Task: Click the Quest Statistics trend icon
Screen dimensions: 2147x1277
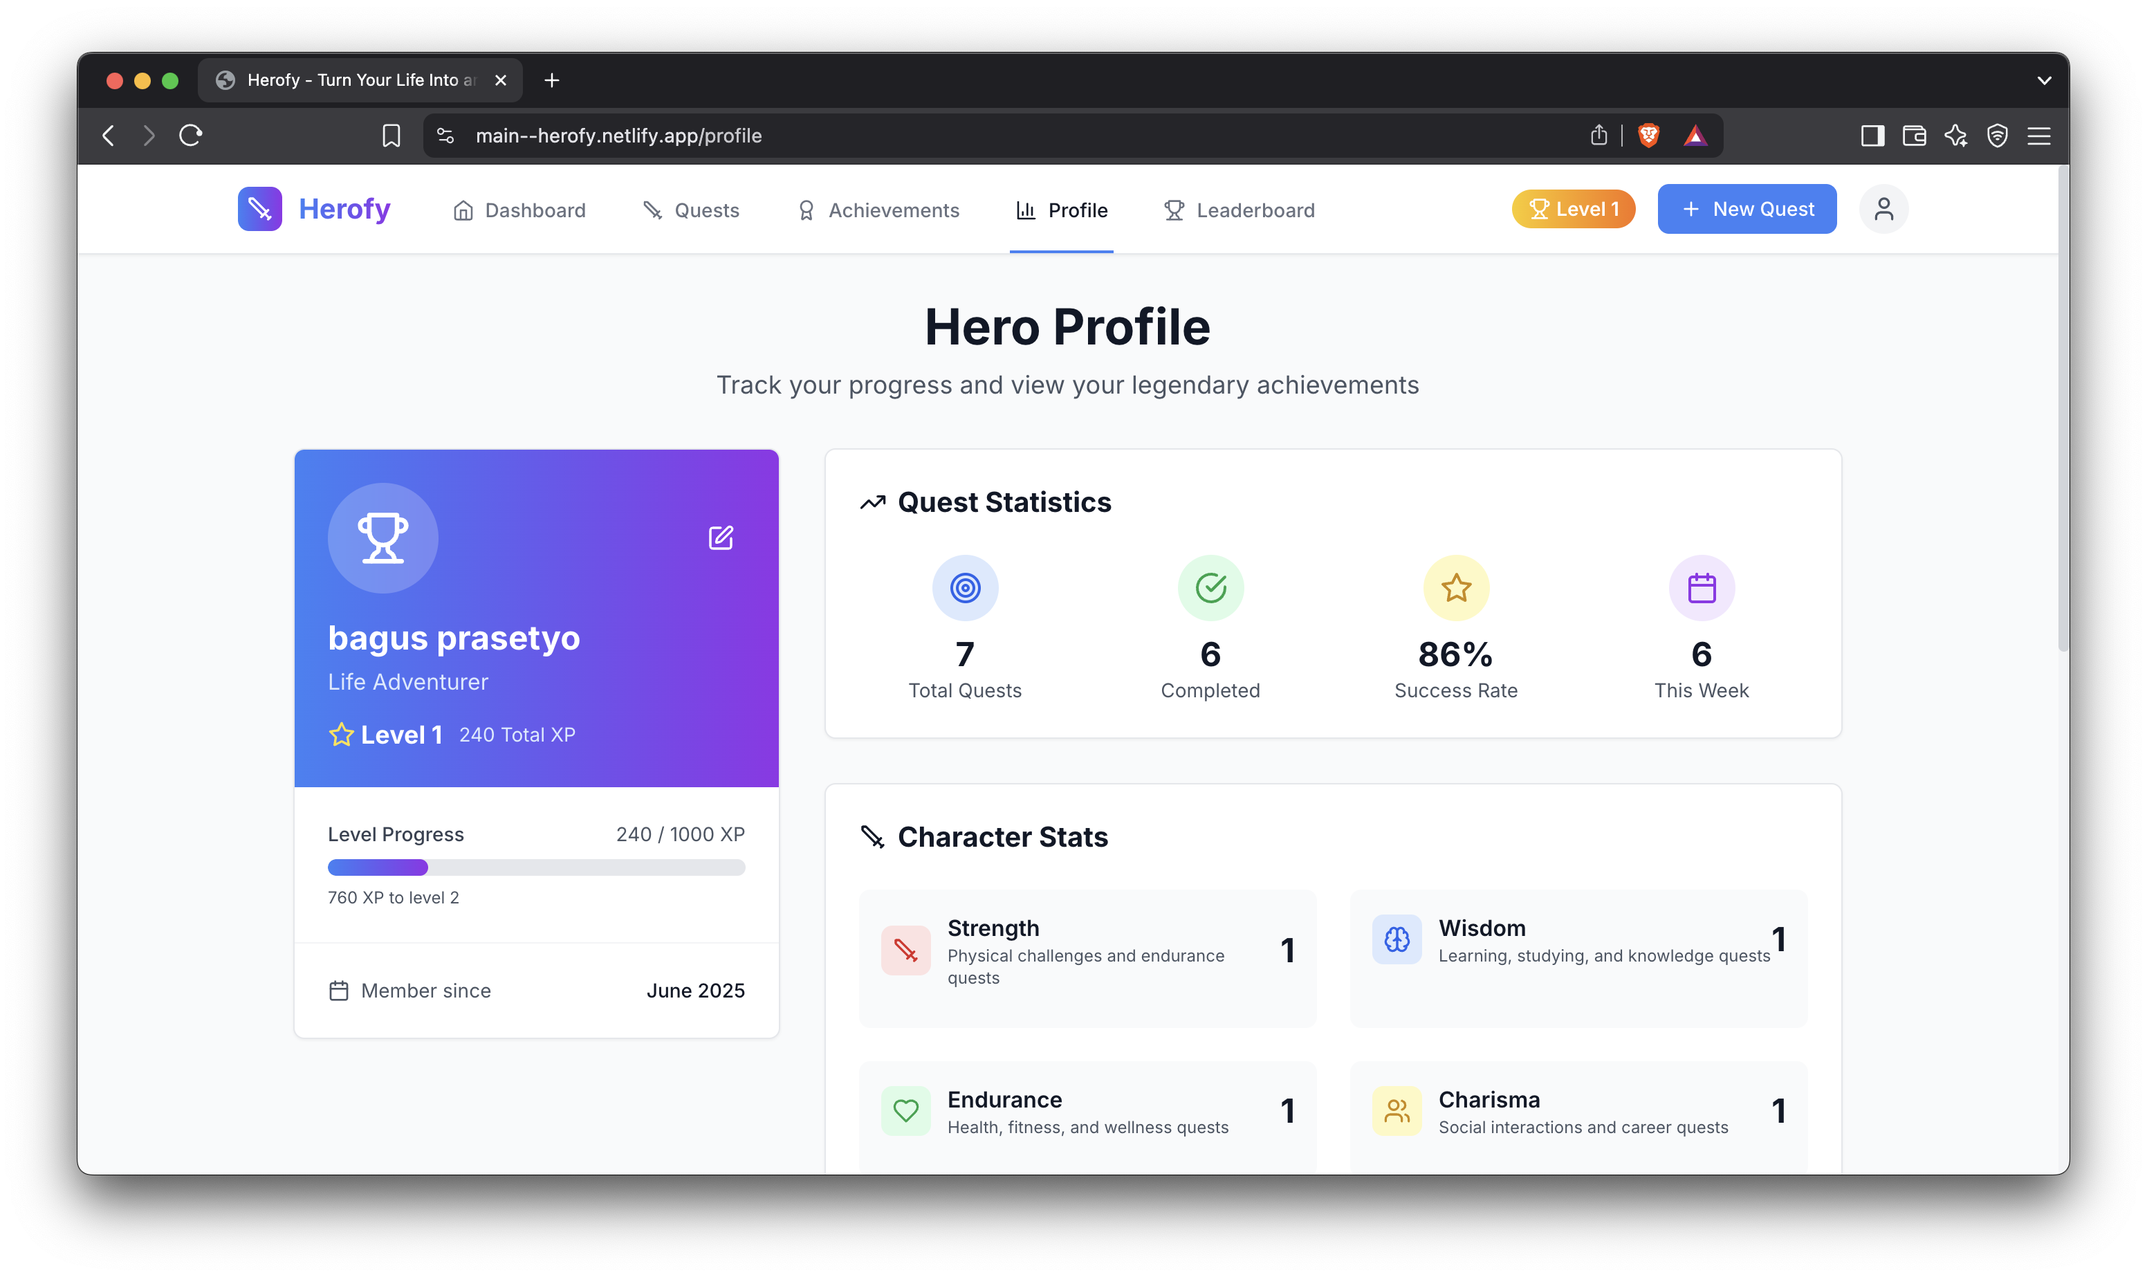Action: pos(872,502)
